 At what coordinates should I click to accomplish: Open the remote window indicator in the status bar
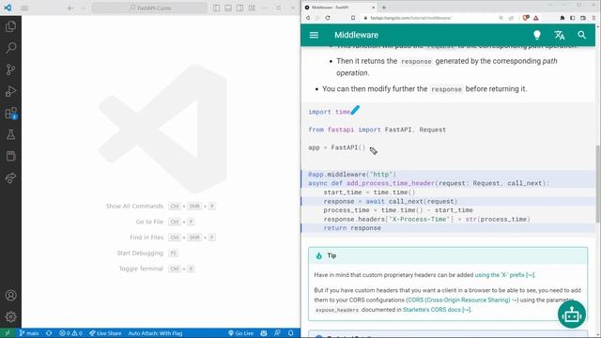tap(8, 333)
